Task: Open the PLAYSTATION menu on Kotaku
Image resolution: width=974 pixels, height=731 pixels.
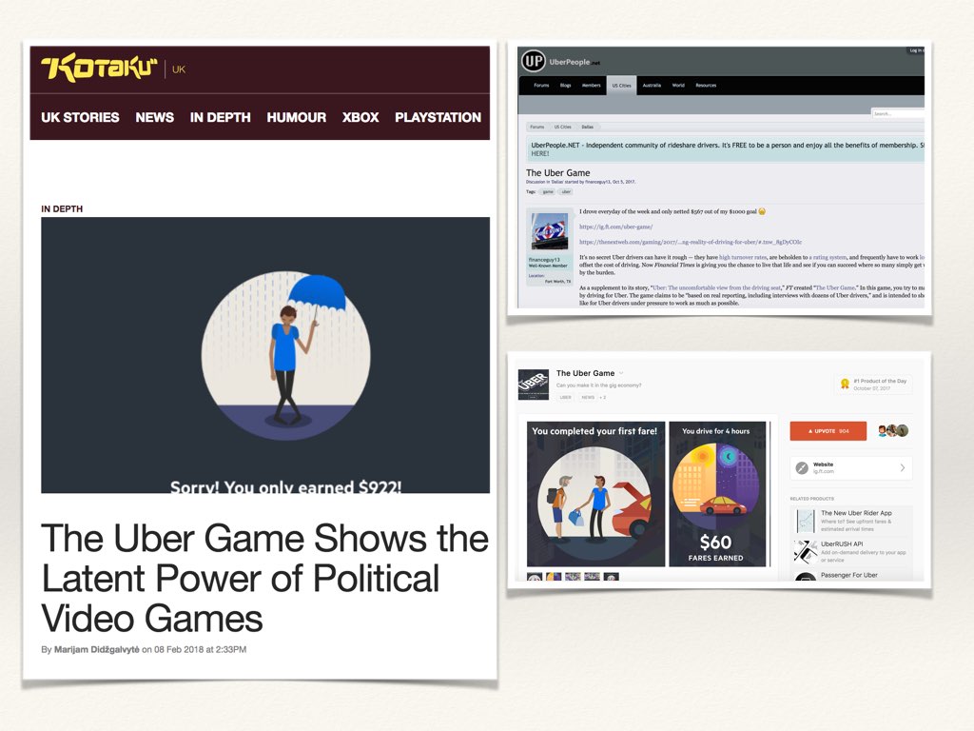Action: coord(438,117)
